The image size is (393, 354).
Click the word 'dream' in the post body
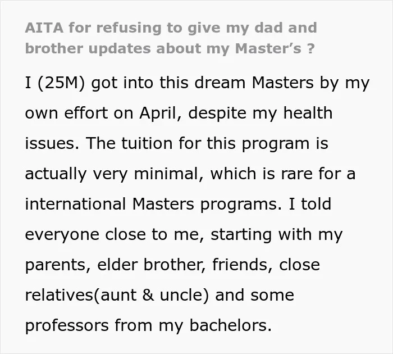tap(220, 83)
